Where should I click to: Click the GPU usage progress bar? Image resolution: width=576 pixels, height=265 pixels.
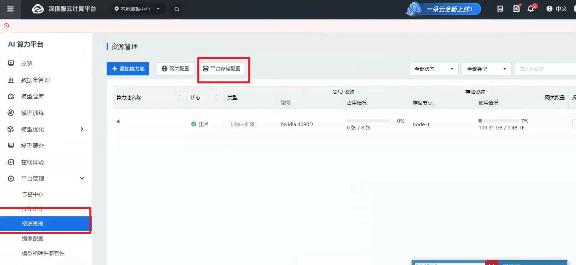[x=368, y=121]
